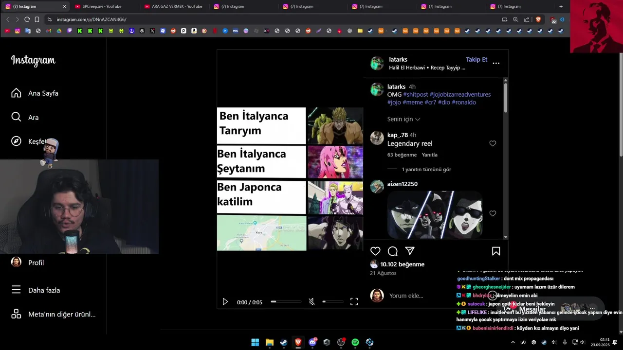Open the #shitpost hashtag link

click(415, 94)
